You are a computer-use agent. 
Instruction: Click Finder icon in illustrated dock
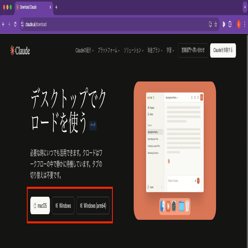click(163, 206)
